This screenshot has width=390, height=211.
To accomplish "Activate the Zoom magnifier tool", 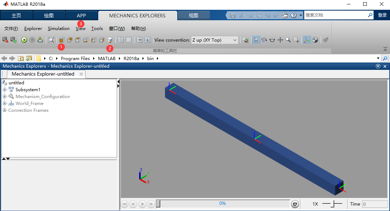I will click(288, 40).
